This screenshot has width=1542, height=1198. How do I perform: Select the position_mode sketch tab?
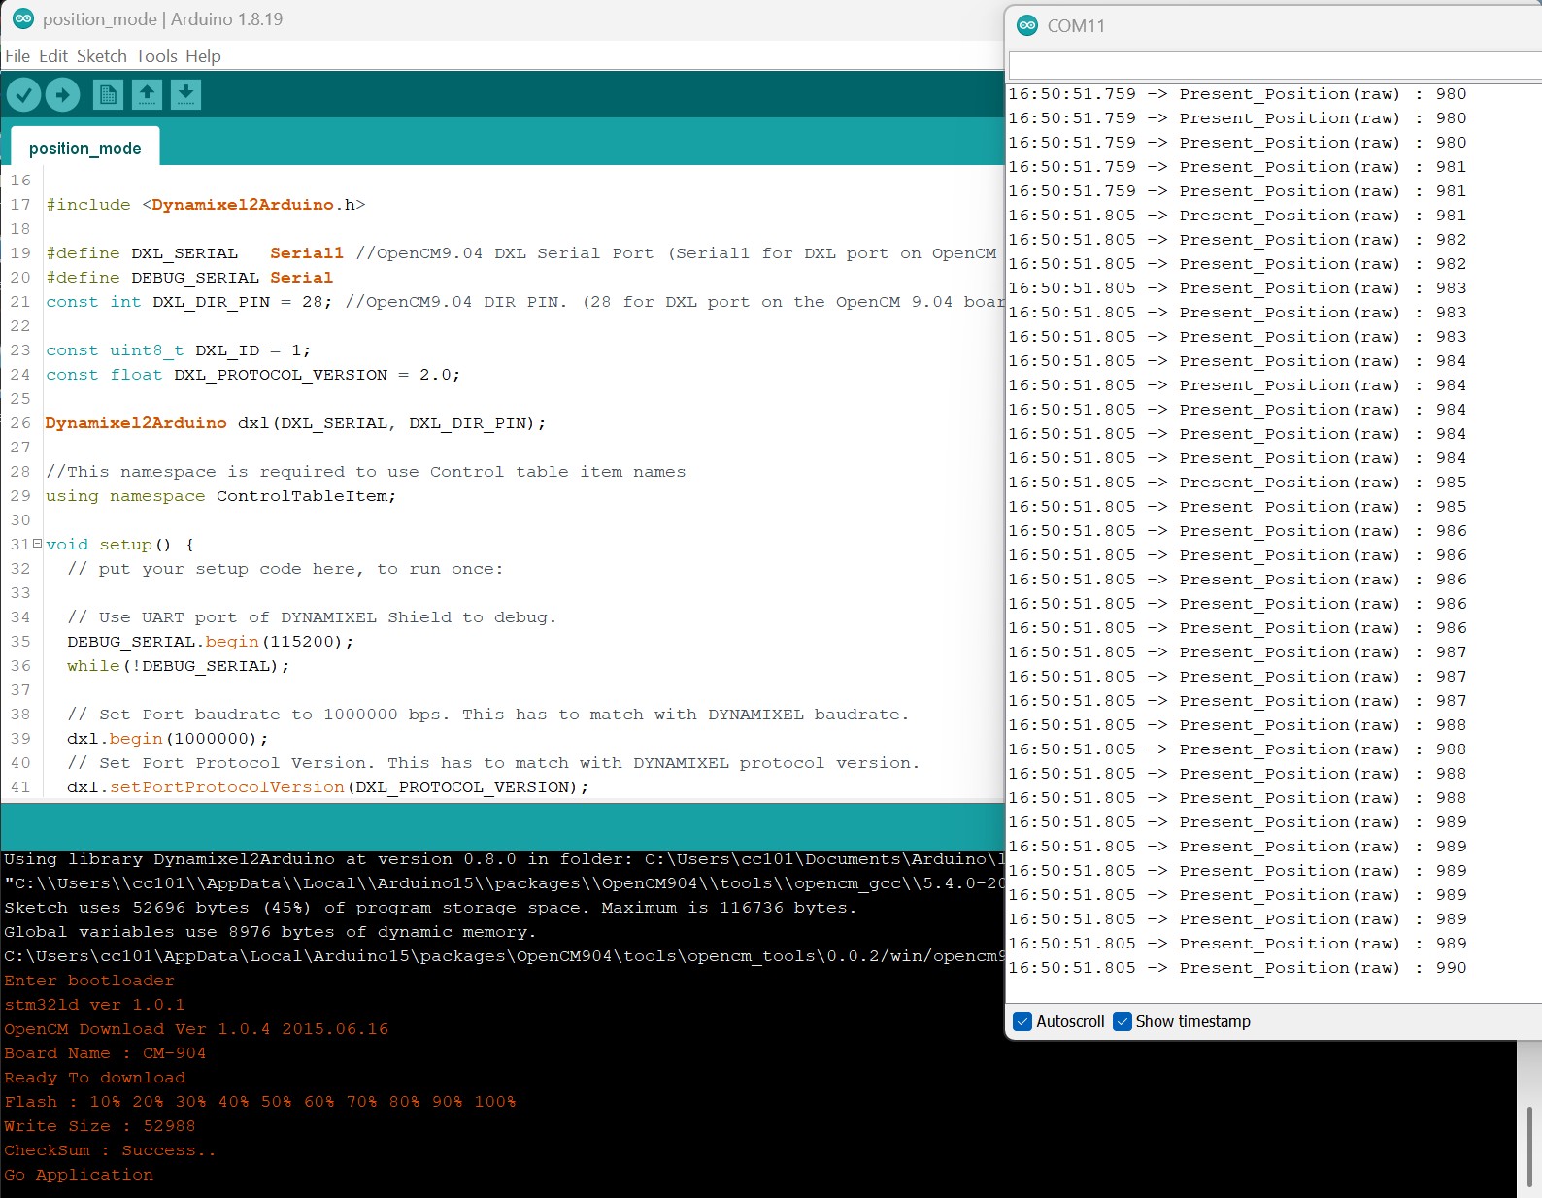tap(85, 148)
